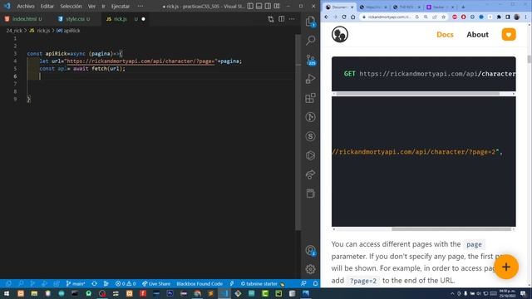Click the Chrome address bar
532x299 pixels.
(390, 17)
